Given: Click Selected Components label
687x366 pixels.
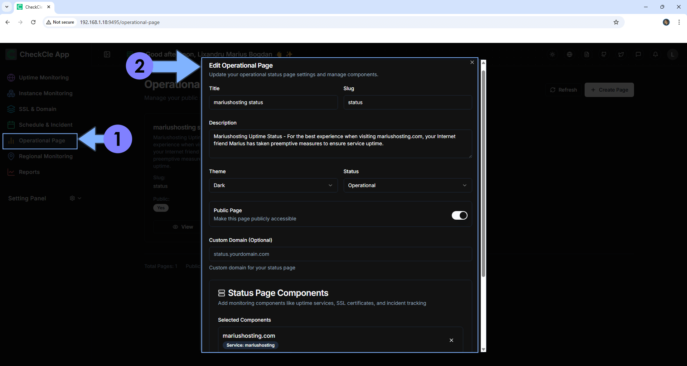Looking at the screenshot, I should tap(244, 320).
